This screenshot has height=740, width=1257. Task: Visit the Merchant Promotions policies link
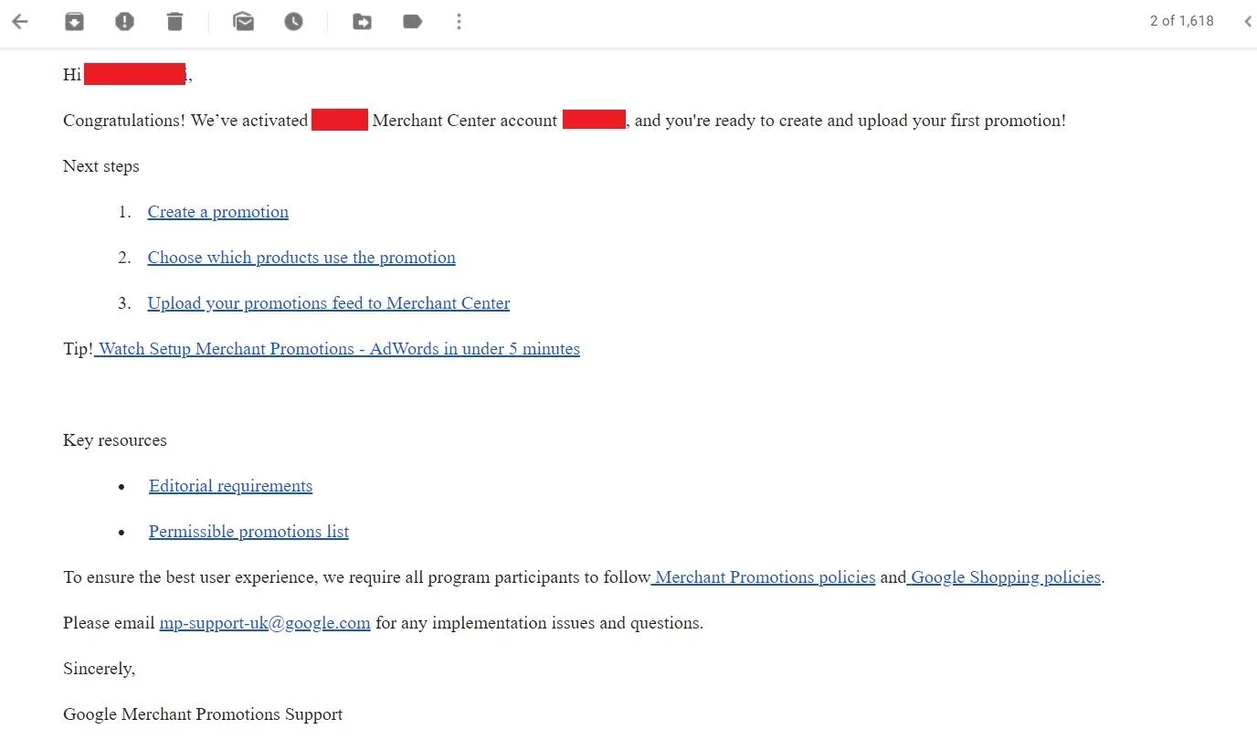pos(765,577)
